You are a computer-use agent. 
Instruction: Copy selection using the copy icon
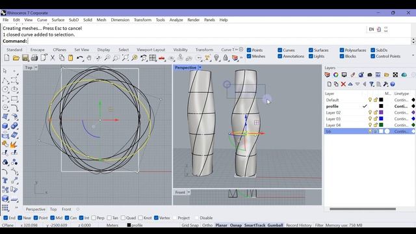pos(62,58)
